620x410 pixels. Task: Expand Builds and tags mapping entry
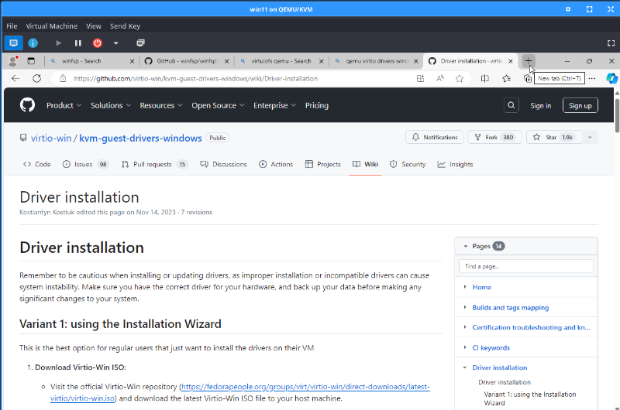465,307
